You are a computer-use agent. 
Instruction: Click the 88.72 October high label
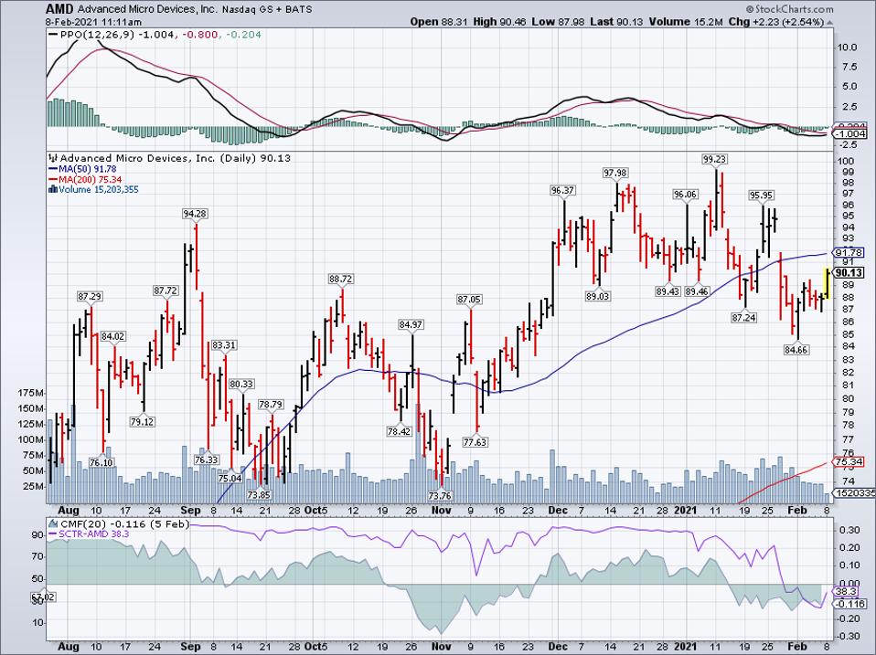[341, 279]
